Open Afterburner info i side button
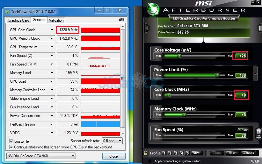This screenshot has width=262, height=164. tap(260, 28)
